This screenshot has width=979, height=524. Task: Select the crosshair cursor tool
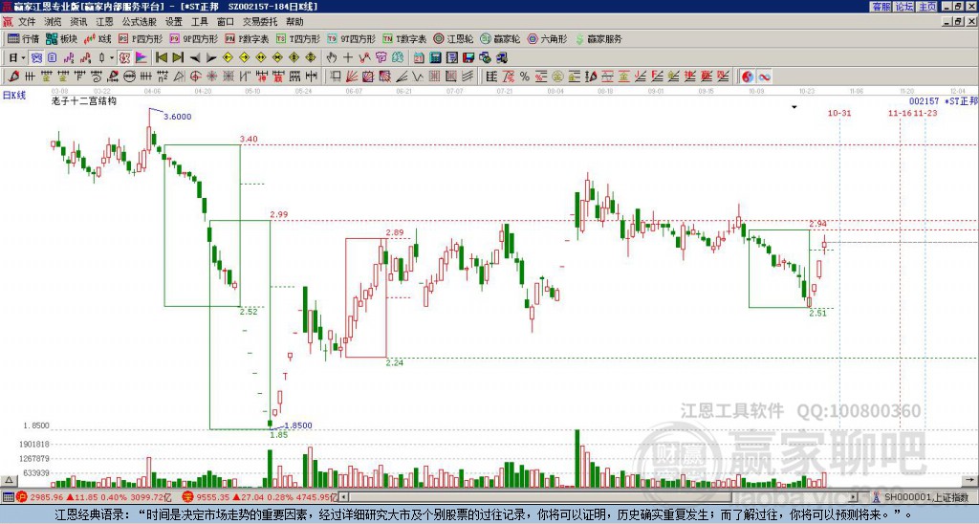[x=348, y=58]
